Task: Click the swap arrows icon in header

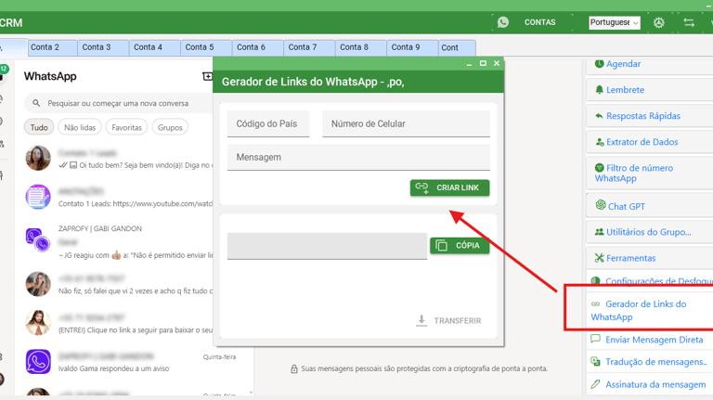Action: [x=689, y=22]
